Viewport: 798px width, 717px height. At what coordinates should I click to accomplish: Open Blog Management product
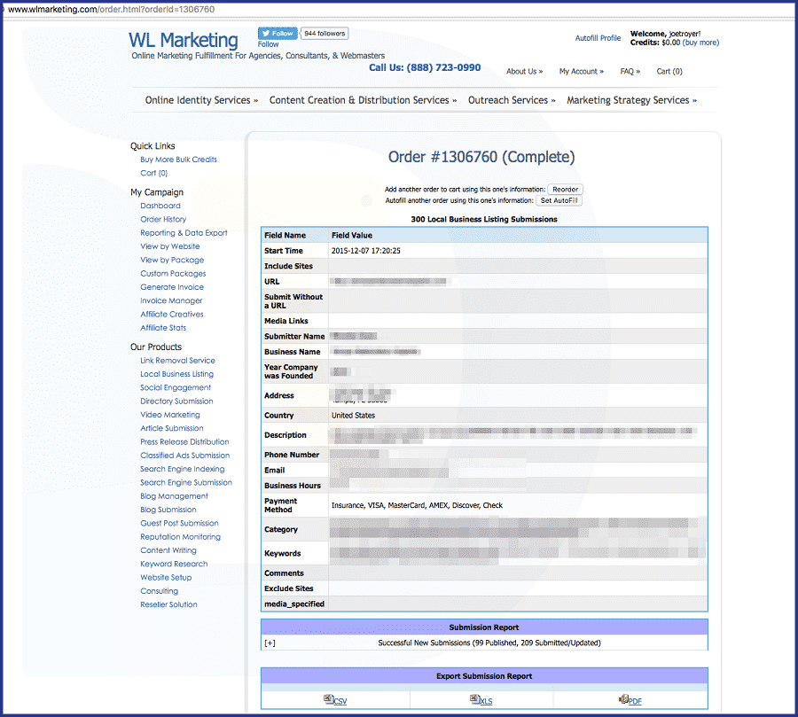pyautogui.click(x=174, y=496)
